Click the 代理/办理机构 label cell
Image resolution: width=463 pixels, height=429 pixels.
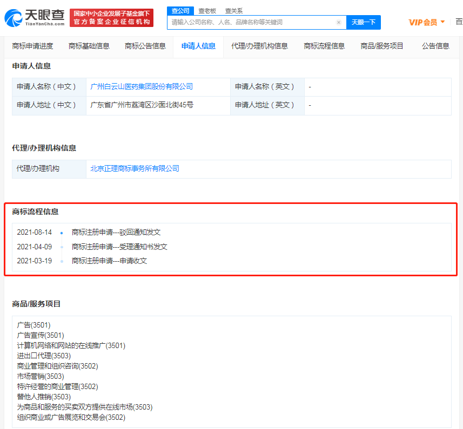49,169
